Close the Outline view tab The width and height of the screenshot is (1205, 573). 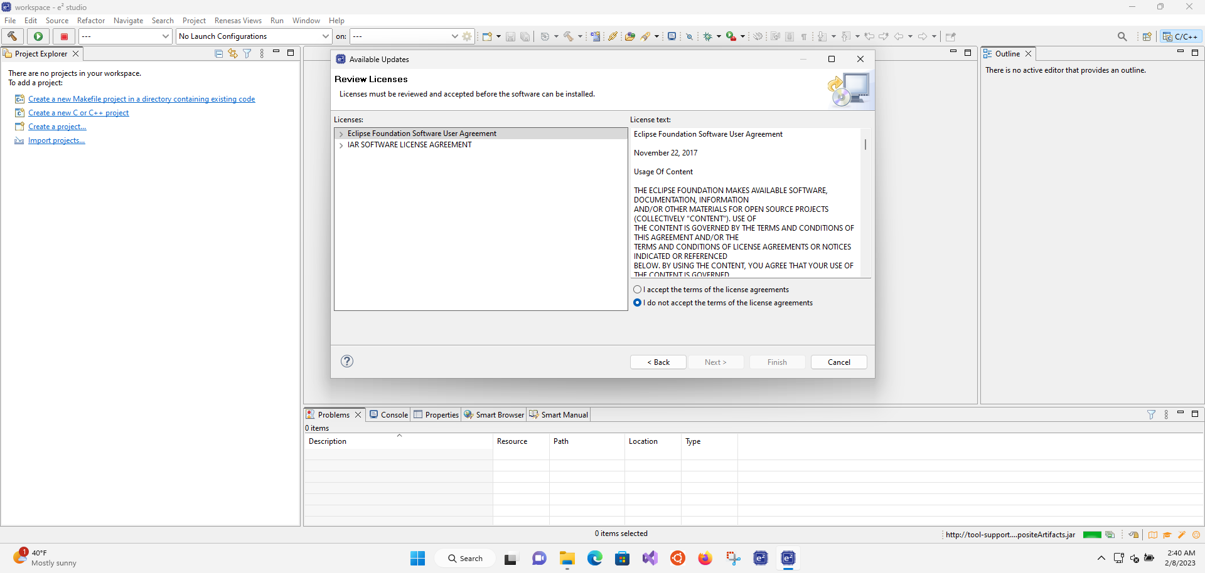tap(1029, 54)
